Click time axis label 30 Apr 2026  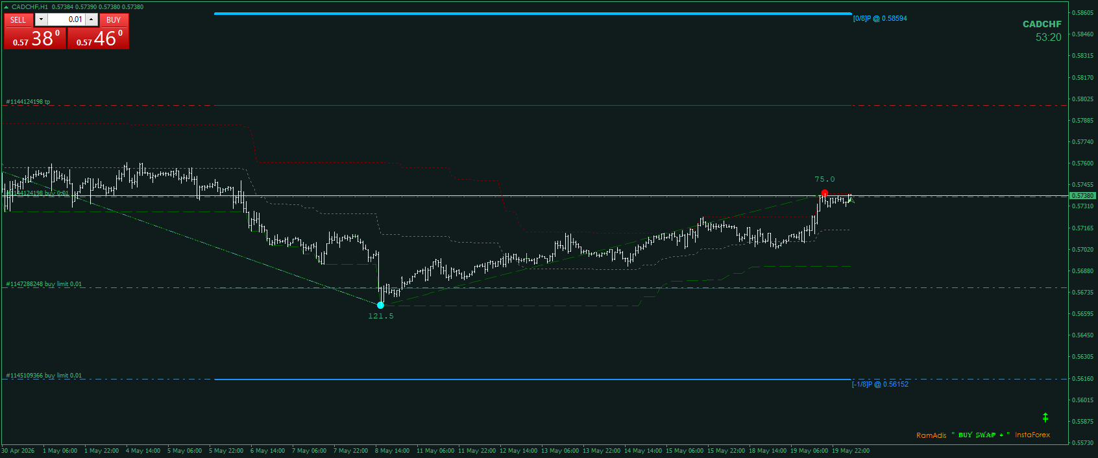18,451
